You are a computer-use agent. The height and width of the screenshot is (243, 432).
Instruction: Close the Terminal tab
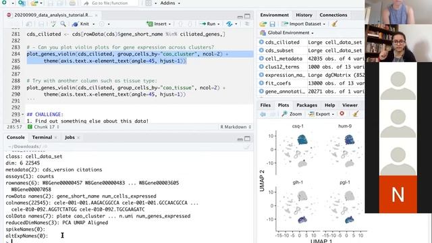[x=56, y=138]
